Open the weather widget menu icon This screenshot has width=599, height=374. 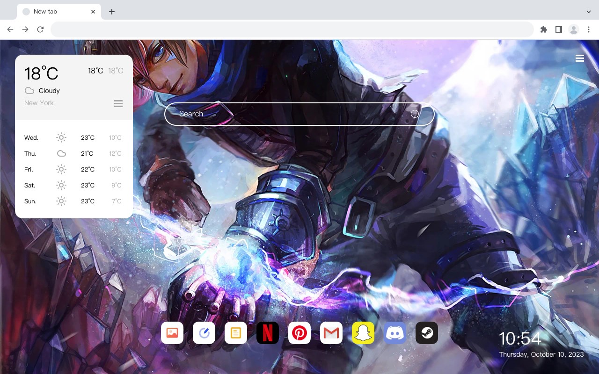click(118, 103)
